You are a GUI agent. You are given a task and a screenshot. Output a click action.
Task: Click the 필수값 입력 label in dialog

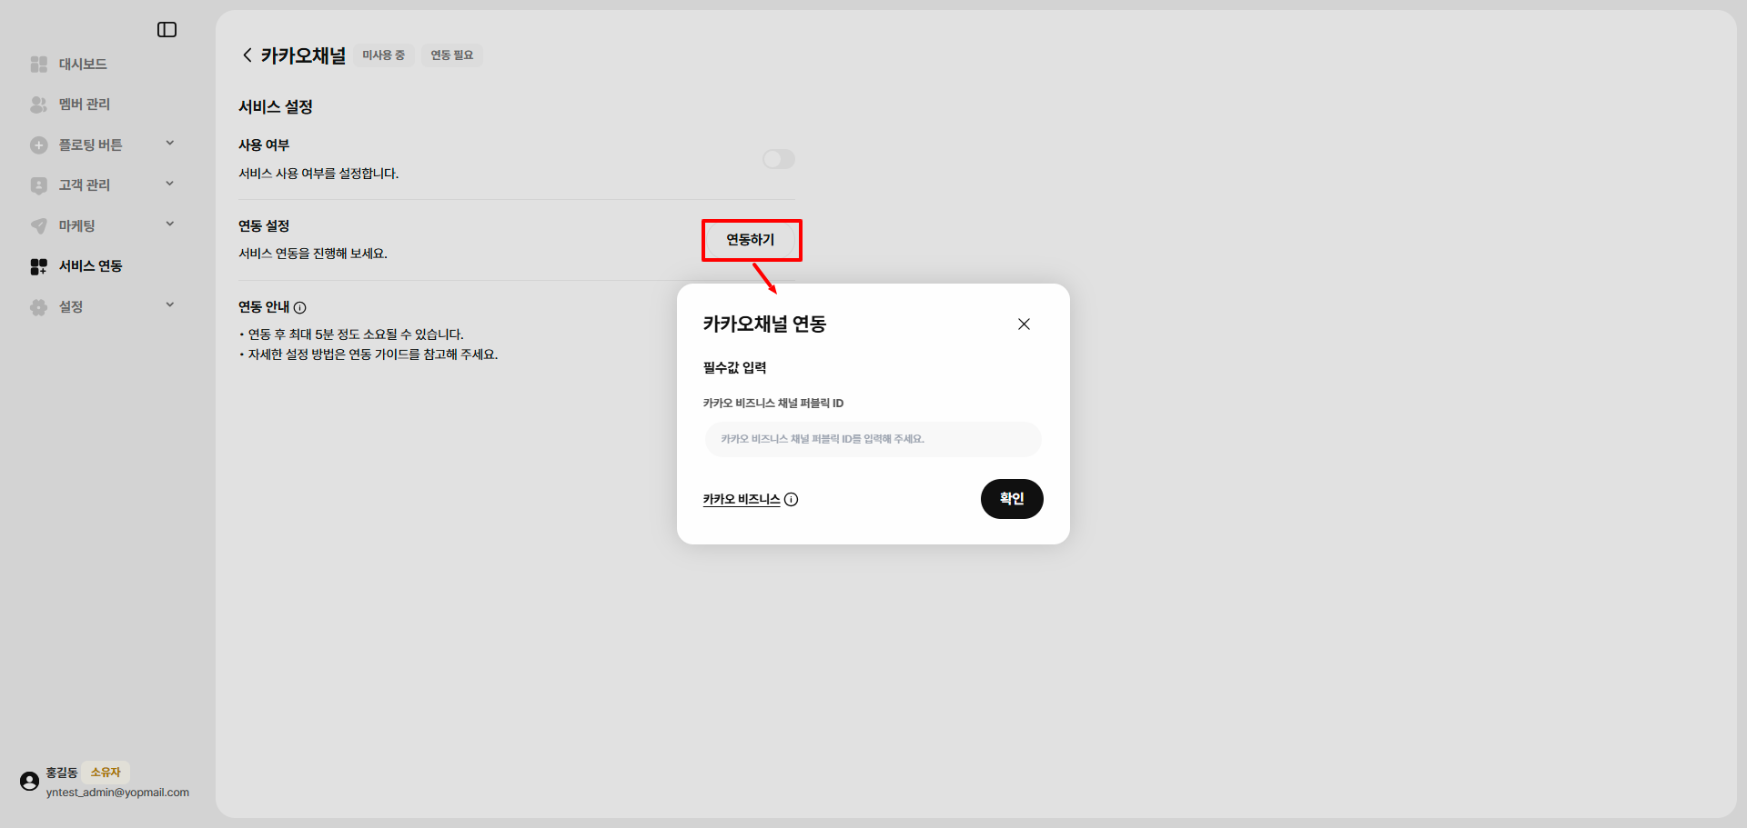point(735,368)
